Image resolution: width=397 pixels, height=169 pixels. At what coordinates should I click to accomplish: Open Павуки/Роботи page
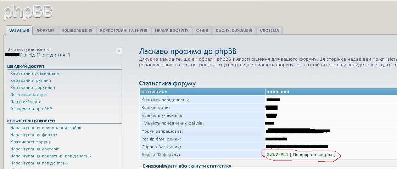pyautogui.click(x=26, y=102)
